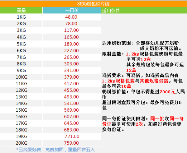Select the price cell 645.00
Image resolution: width=187 pixels, height=153 pixels.
(x=72, y=123)
